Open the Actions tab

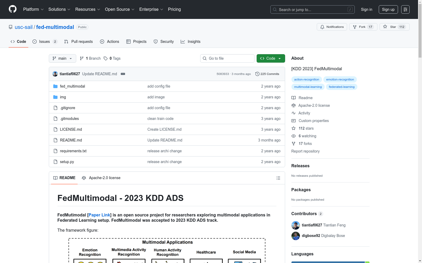110,42
